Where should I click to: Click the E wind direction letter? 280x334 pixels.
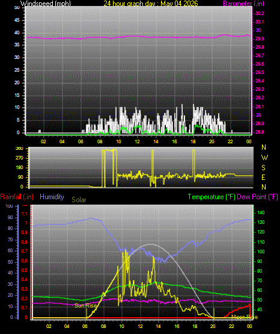coord(263,177)
